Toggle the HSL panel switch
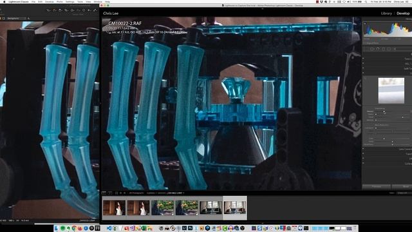 (363, 64)
